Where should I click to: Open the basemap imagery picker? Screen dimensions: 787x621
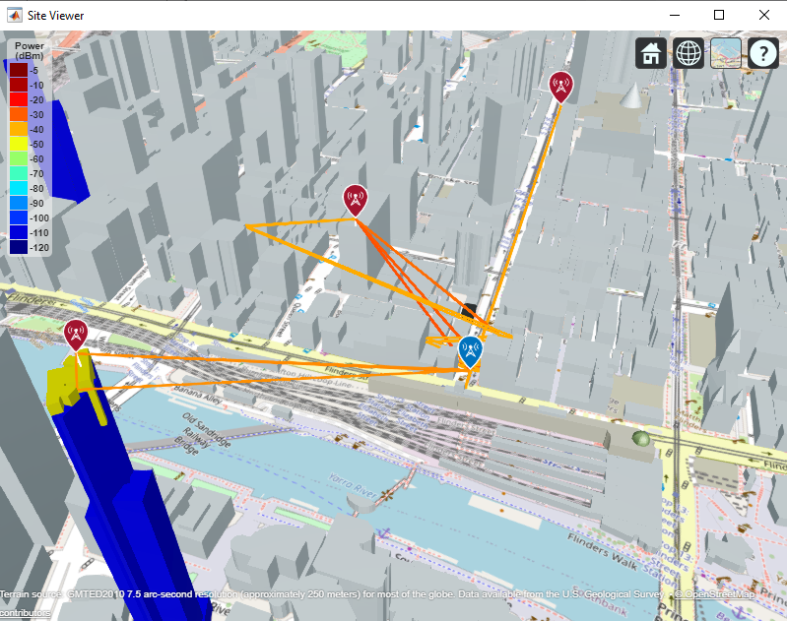click(726, 53)
